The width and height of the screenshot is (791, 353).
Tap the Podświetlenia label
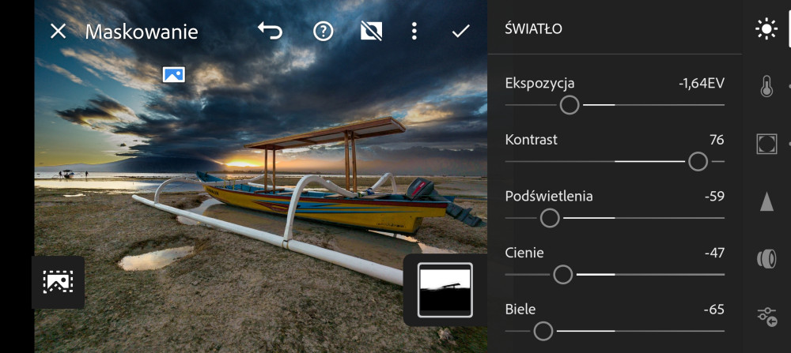(x=549, y=197)
